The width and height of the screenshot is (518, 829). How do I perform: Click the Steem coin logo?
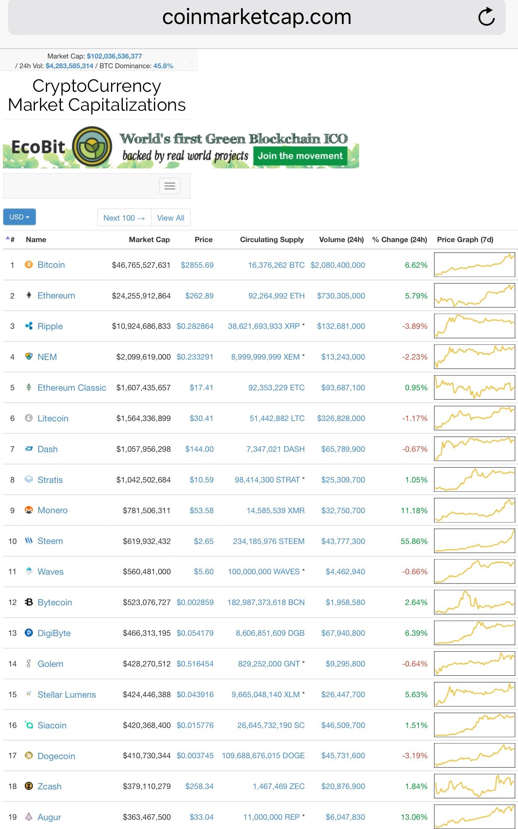click(29, 541)
